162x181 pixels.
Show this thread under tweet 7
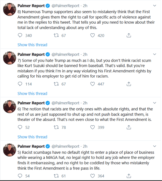[x=32, y=93]
